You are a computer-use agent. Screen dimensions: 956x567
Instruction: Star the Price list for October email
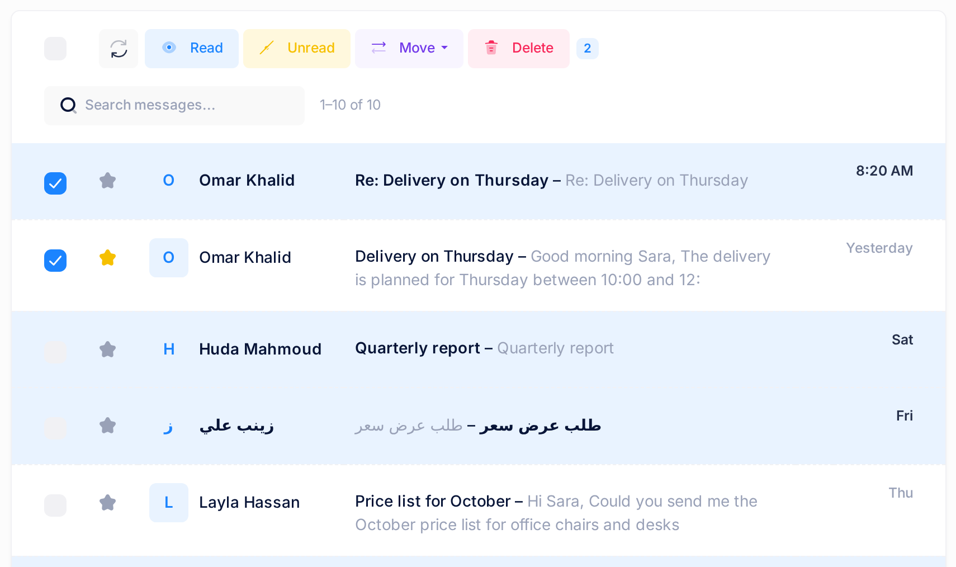pos(107,503)
